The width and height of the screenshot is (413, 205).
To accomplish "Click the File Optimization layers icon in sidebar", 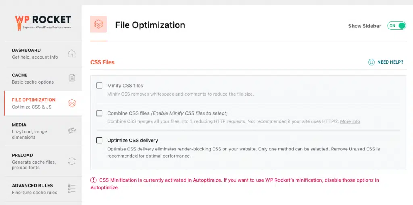I will (72, 103).
